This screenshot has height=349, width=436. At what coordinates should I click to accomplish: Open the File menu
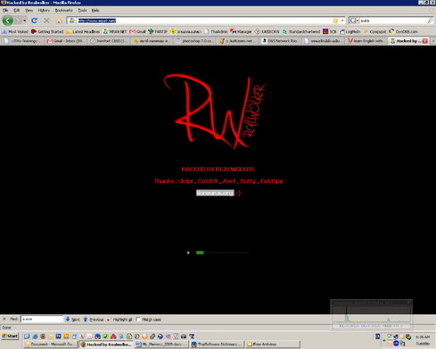click(5, 10)
